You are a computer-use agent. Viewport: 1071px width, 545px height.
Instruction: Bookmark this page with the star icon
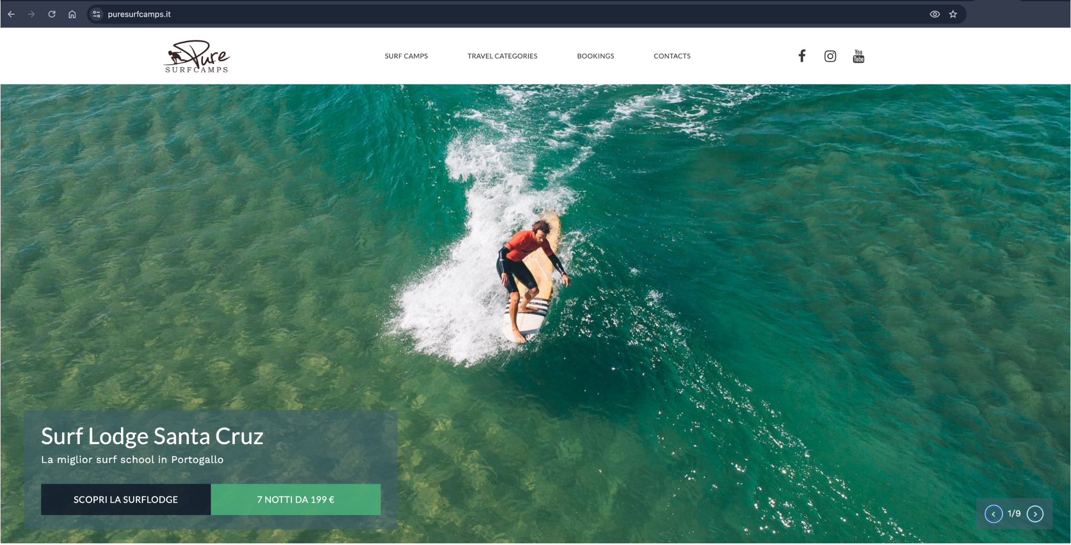coord(953,14)
